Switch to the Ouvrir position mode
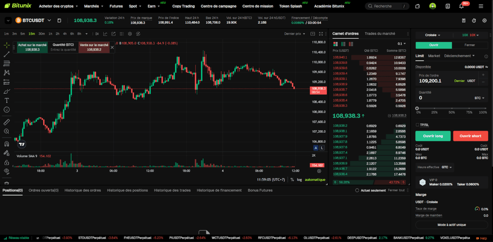Image resolution: width=493 pixels, height=242 pixels. (x=434, y=45)
